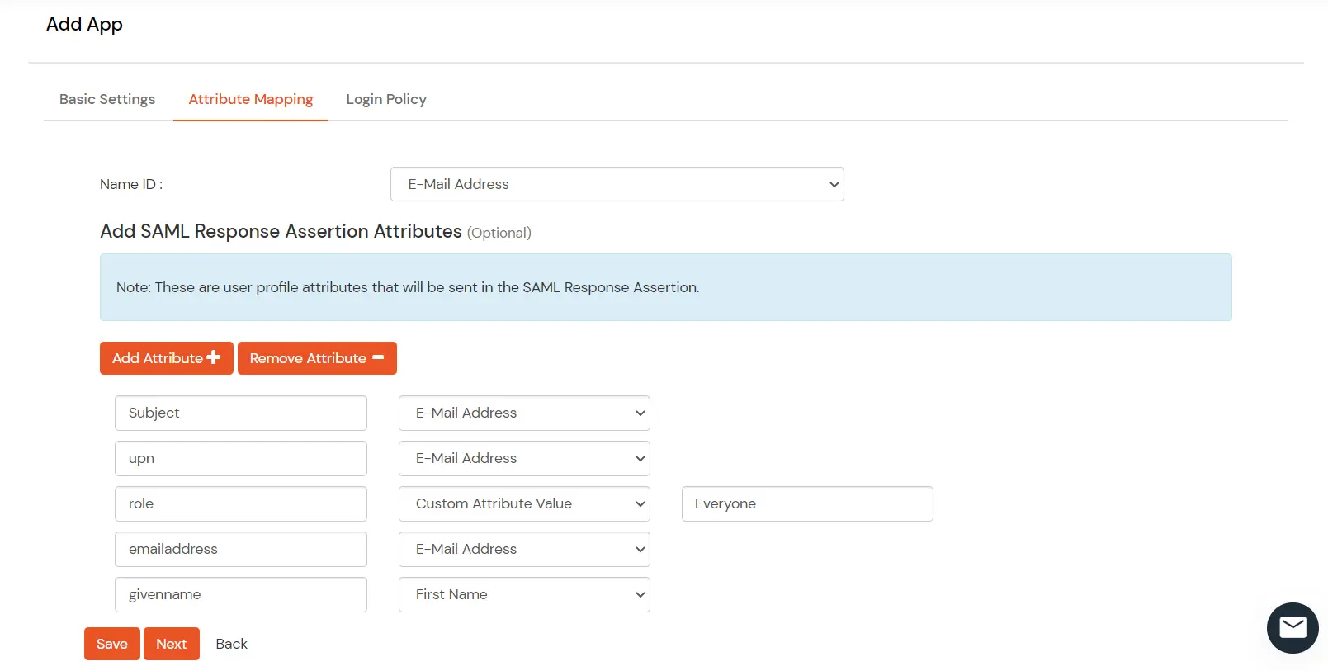Click the SAML Response Assertion note text

click(x=408, y=287)
